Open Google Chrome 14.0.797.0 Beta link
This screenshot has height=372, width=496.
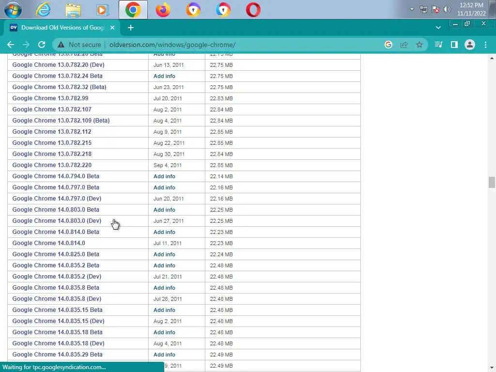click(x=56, y=187)
